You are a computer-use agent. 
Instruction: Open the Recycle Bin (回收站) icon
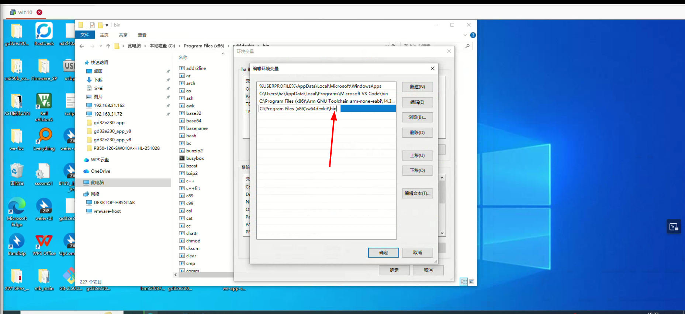tap(17, 172)
